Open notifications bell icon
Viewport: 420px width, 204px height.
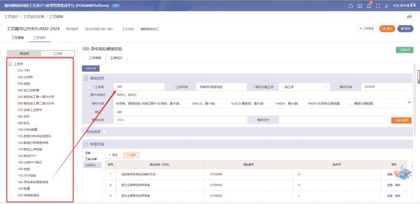369,6
